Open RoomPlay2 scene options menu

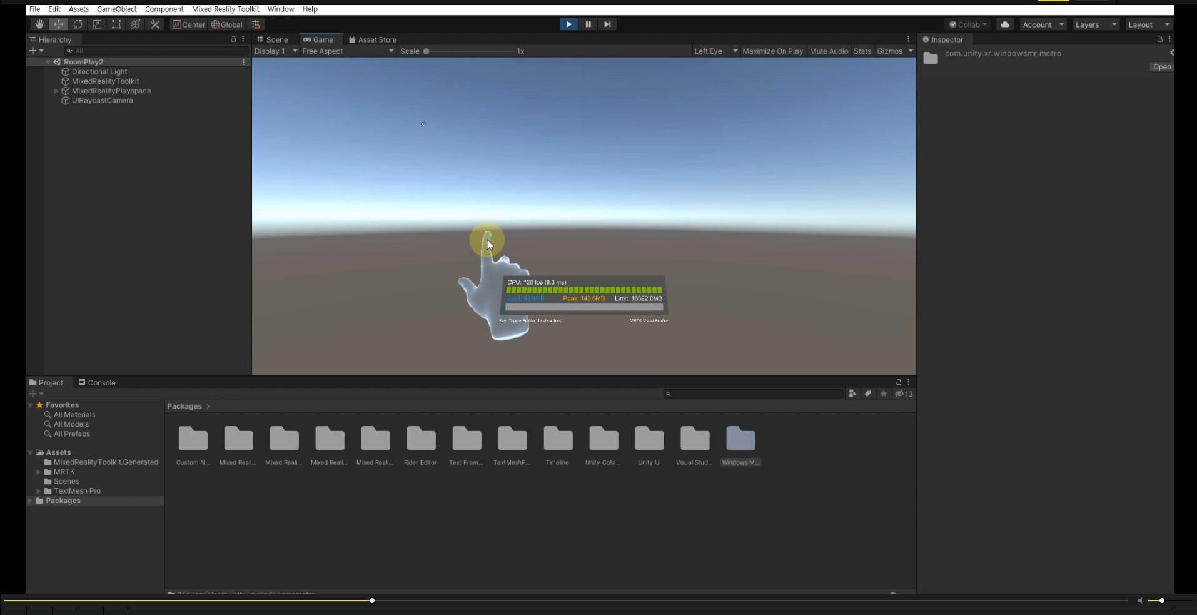pyautogui.click(x=243, y=62)
